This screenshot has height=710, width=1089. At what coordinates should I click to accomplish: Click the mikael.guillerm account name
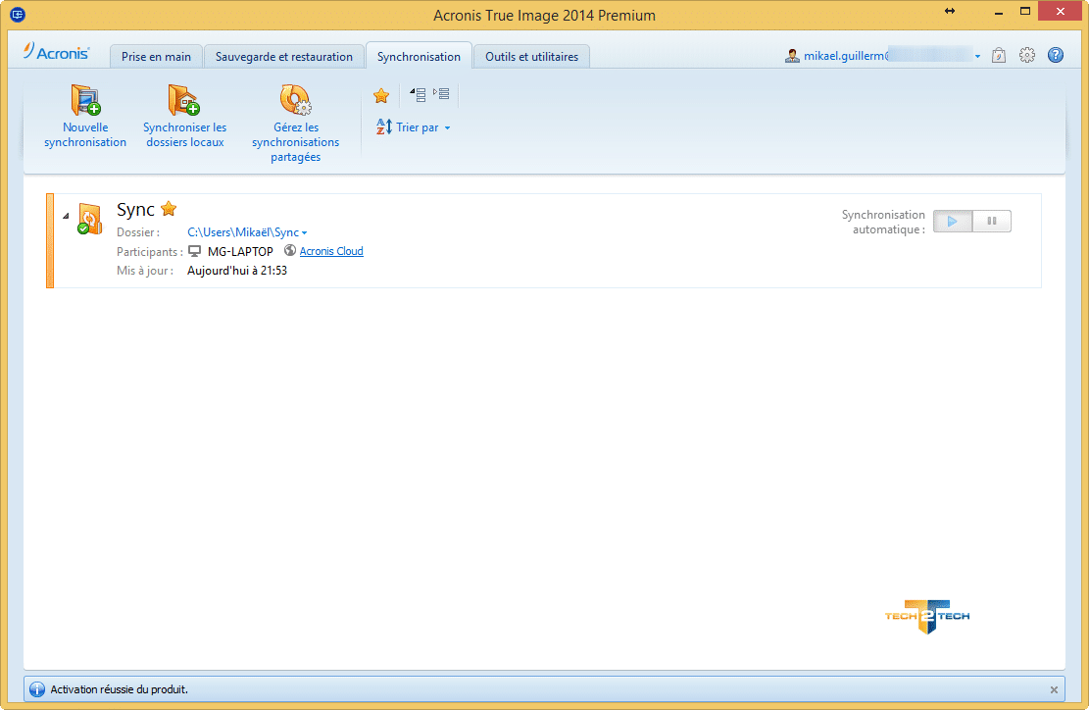tap(846, 56)
